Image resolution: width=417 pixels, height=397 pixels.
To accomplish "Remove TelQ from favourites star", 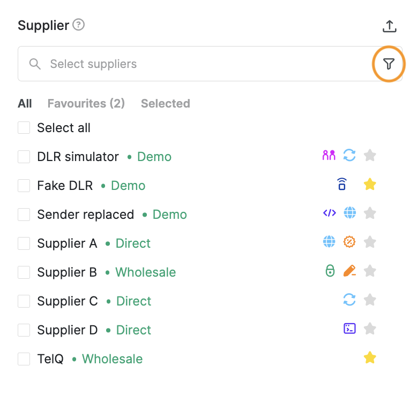I will coord(370,357).
